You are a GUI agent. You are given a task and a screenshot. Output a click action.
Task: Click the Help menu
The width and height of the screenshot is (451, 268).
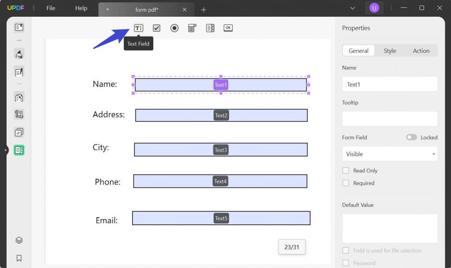point(81,8)
